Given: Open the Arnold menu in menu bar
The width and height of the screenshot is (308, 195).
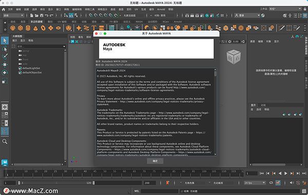Looking at the screenshot, I should click(x=161, y=9).
